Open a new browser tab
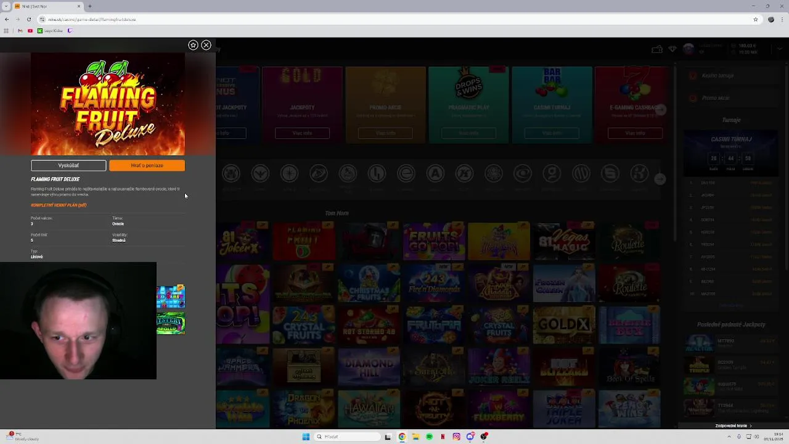 [90, 6]
